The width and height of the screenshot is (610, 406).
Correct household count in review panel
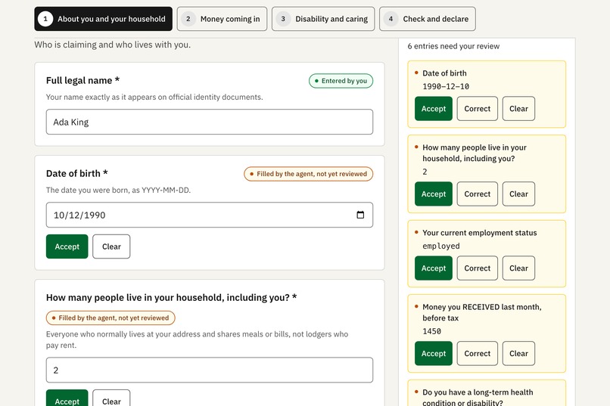tap(478, 194)
